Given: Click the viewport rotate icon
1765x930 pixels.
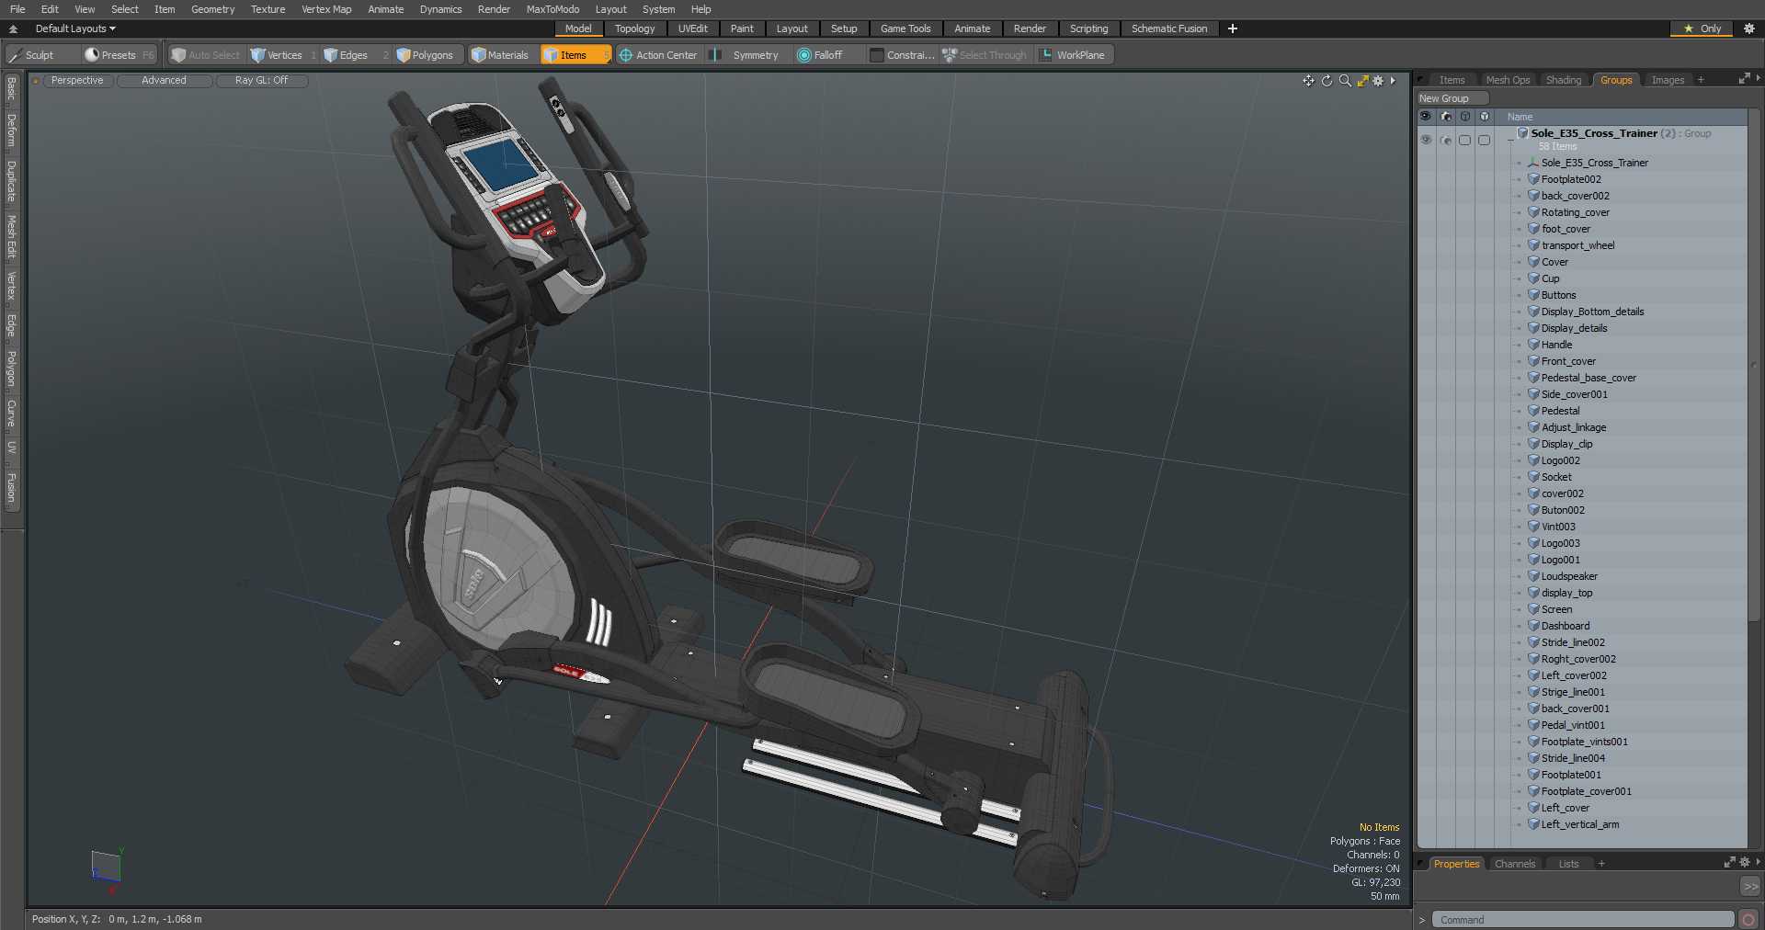Looking at the screenshot, I should pyautogui.click(x=1327, y=81).
